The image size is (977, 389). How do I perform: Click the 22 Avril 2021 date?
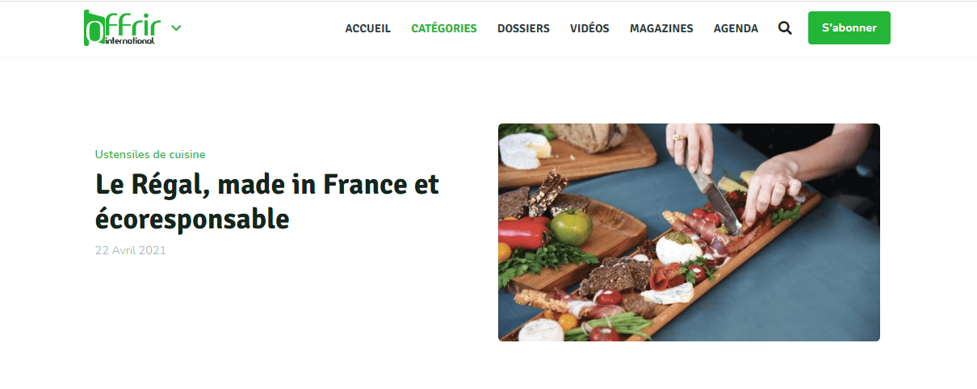click(x=131, y=250)
